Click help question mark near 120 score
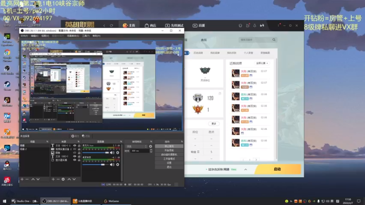The height and width of the screenshot is (205, 365). [219, 93]
